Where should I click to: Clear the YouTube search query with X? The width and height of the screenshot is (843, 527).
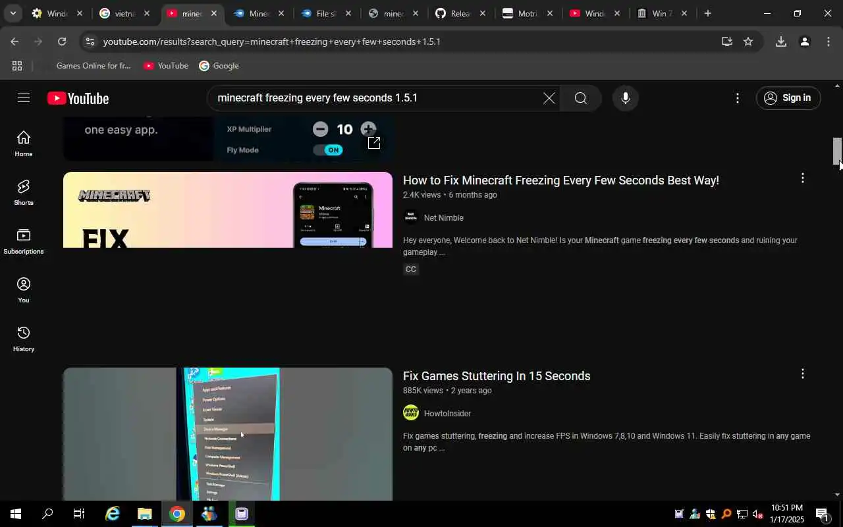(x=549, y=98)
